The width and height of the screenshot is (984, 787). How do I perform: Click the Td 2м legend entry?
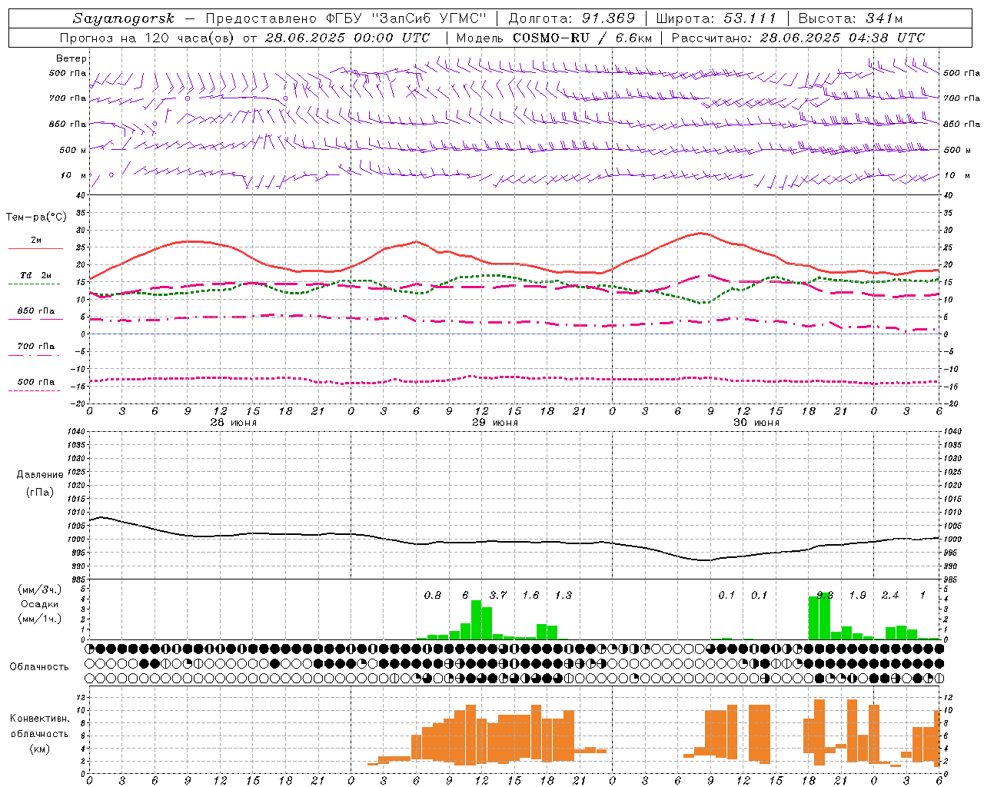pos(35,275)
